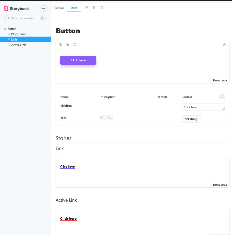
Task: Reset zoom in the preview toolbar
Action: coord(75,45)
